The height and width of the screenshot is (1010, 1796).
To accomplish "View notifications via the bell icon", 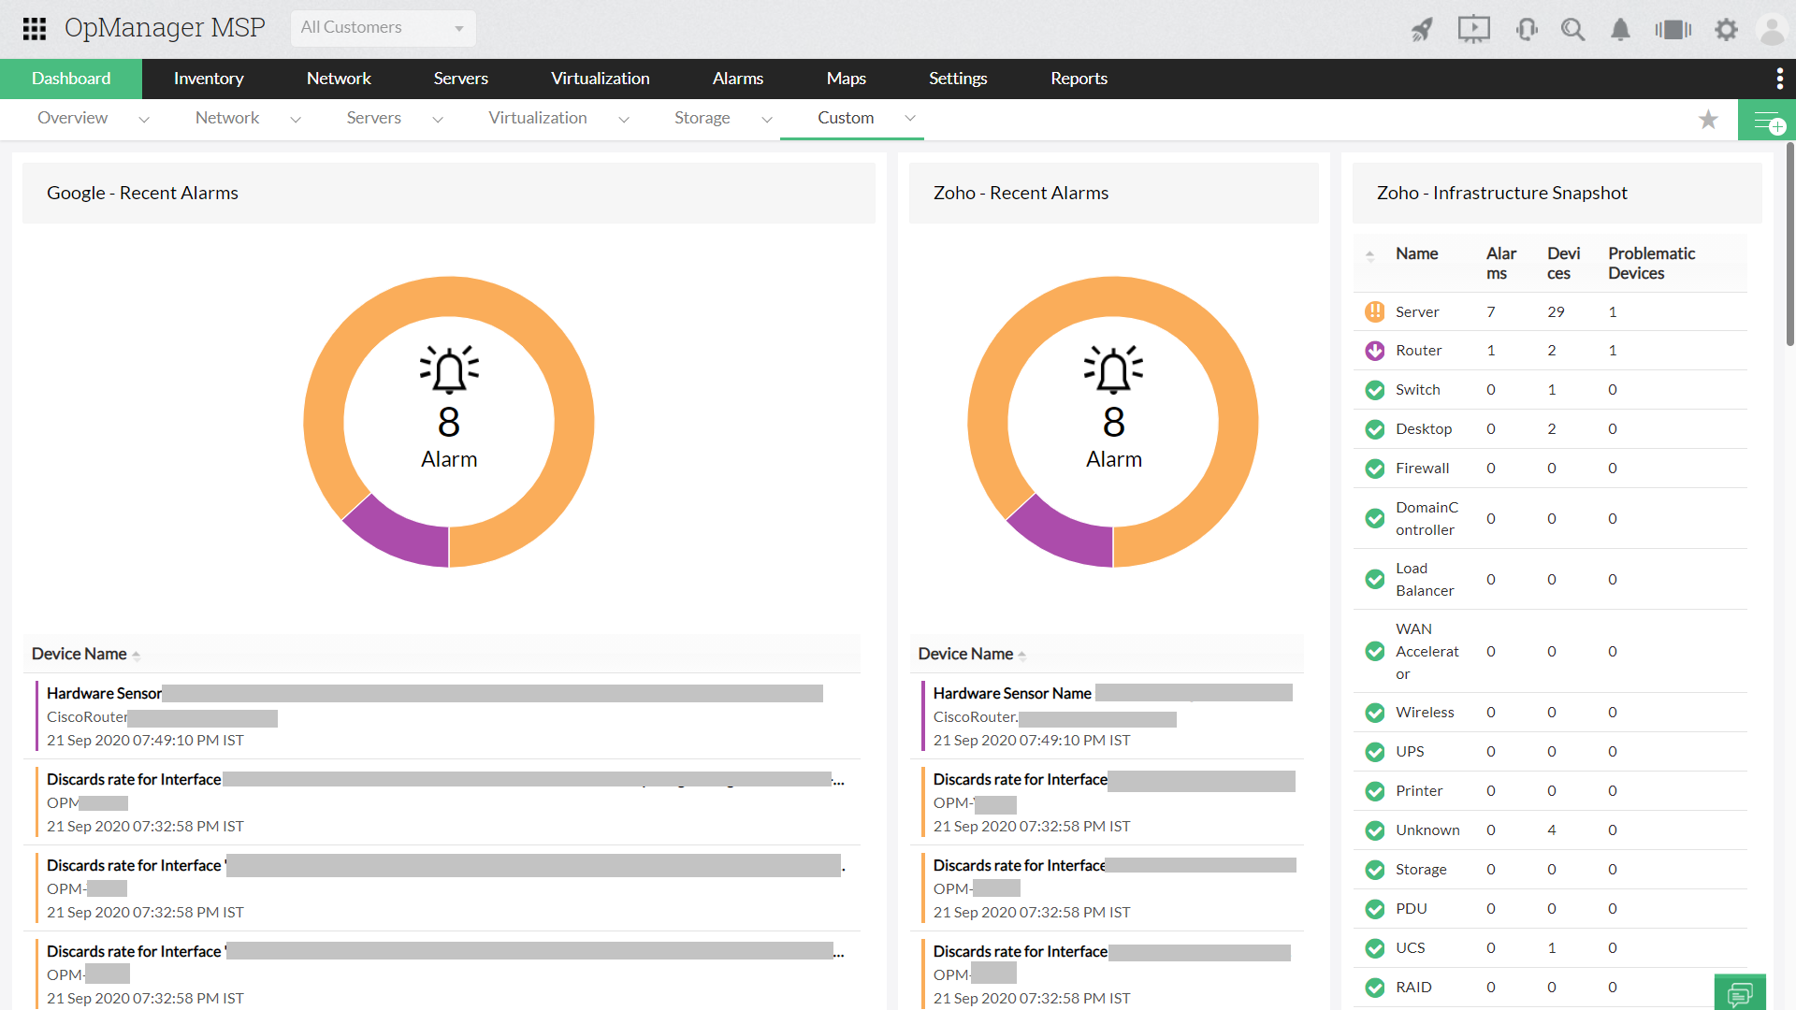I will tap(1619, 29).
